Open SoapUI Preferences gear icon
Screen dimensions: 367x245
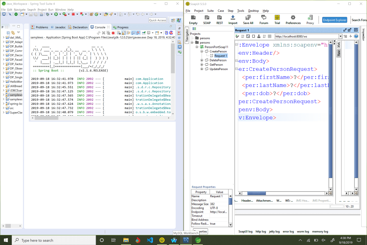(x=293, y=18)
